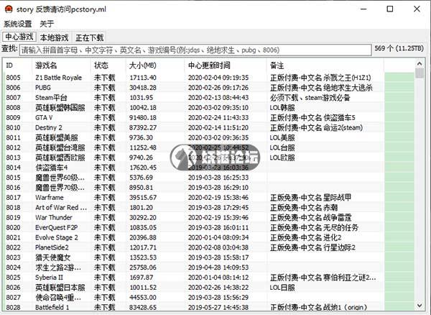The image size is (431, 315).
Task: Select the Destiny 2 row
Action: 49,127
